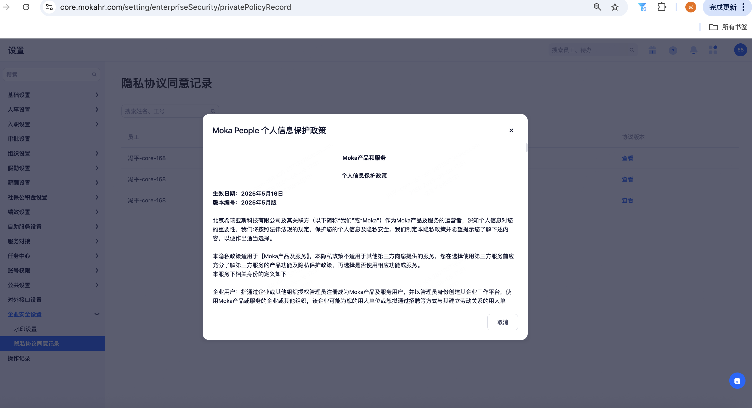Click the 生效日期：2025年5月16日 line
The image size is (752, 408).
248,193
